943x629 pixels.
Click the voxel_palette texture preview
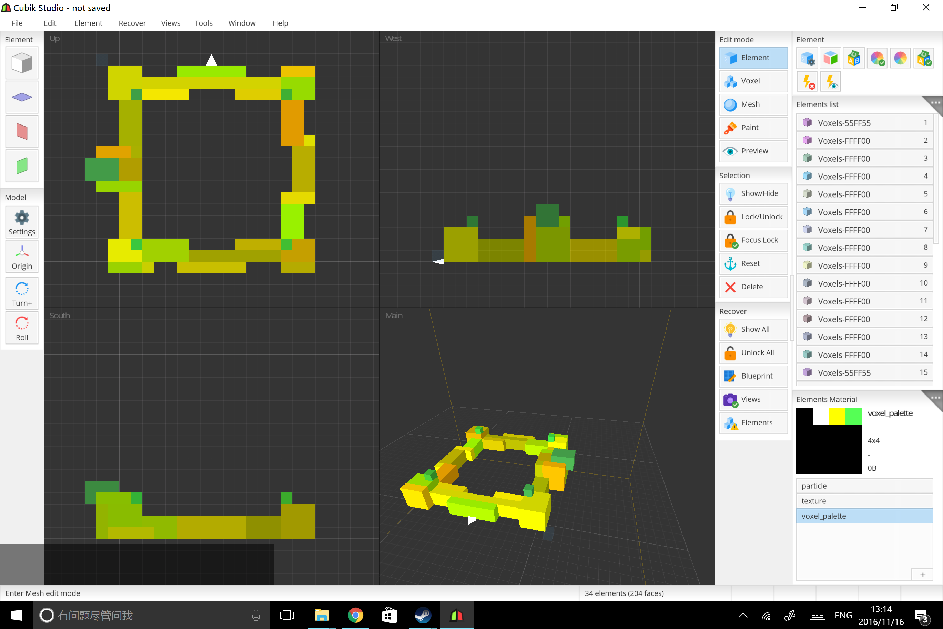point(829,441)
